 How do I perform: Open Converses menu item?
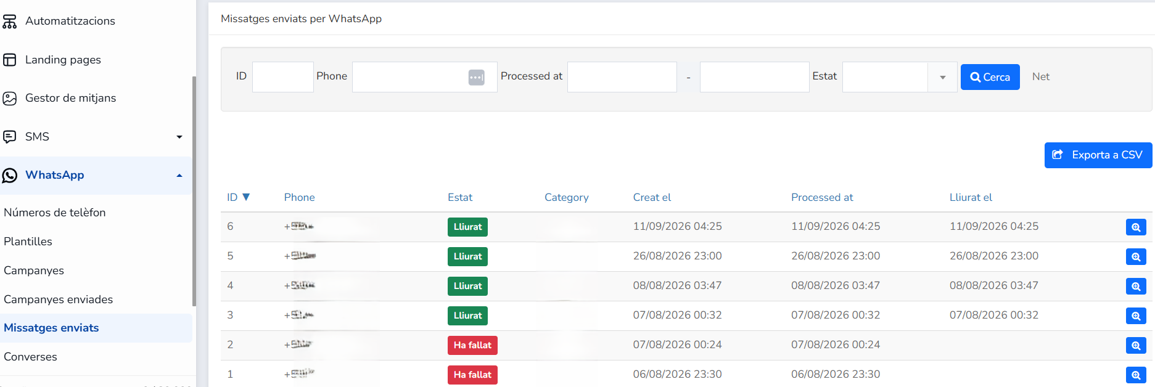point(30,357)
